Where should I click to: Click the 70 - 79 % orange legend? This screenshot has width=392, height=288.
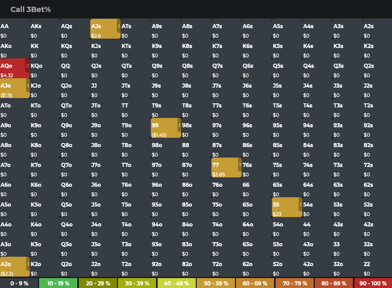[x=295, y=284]
